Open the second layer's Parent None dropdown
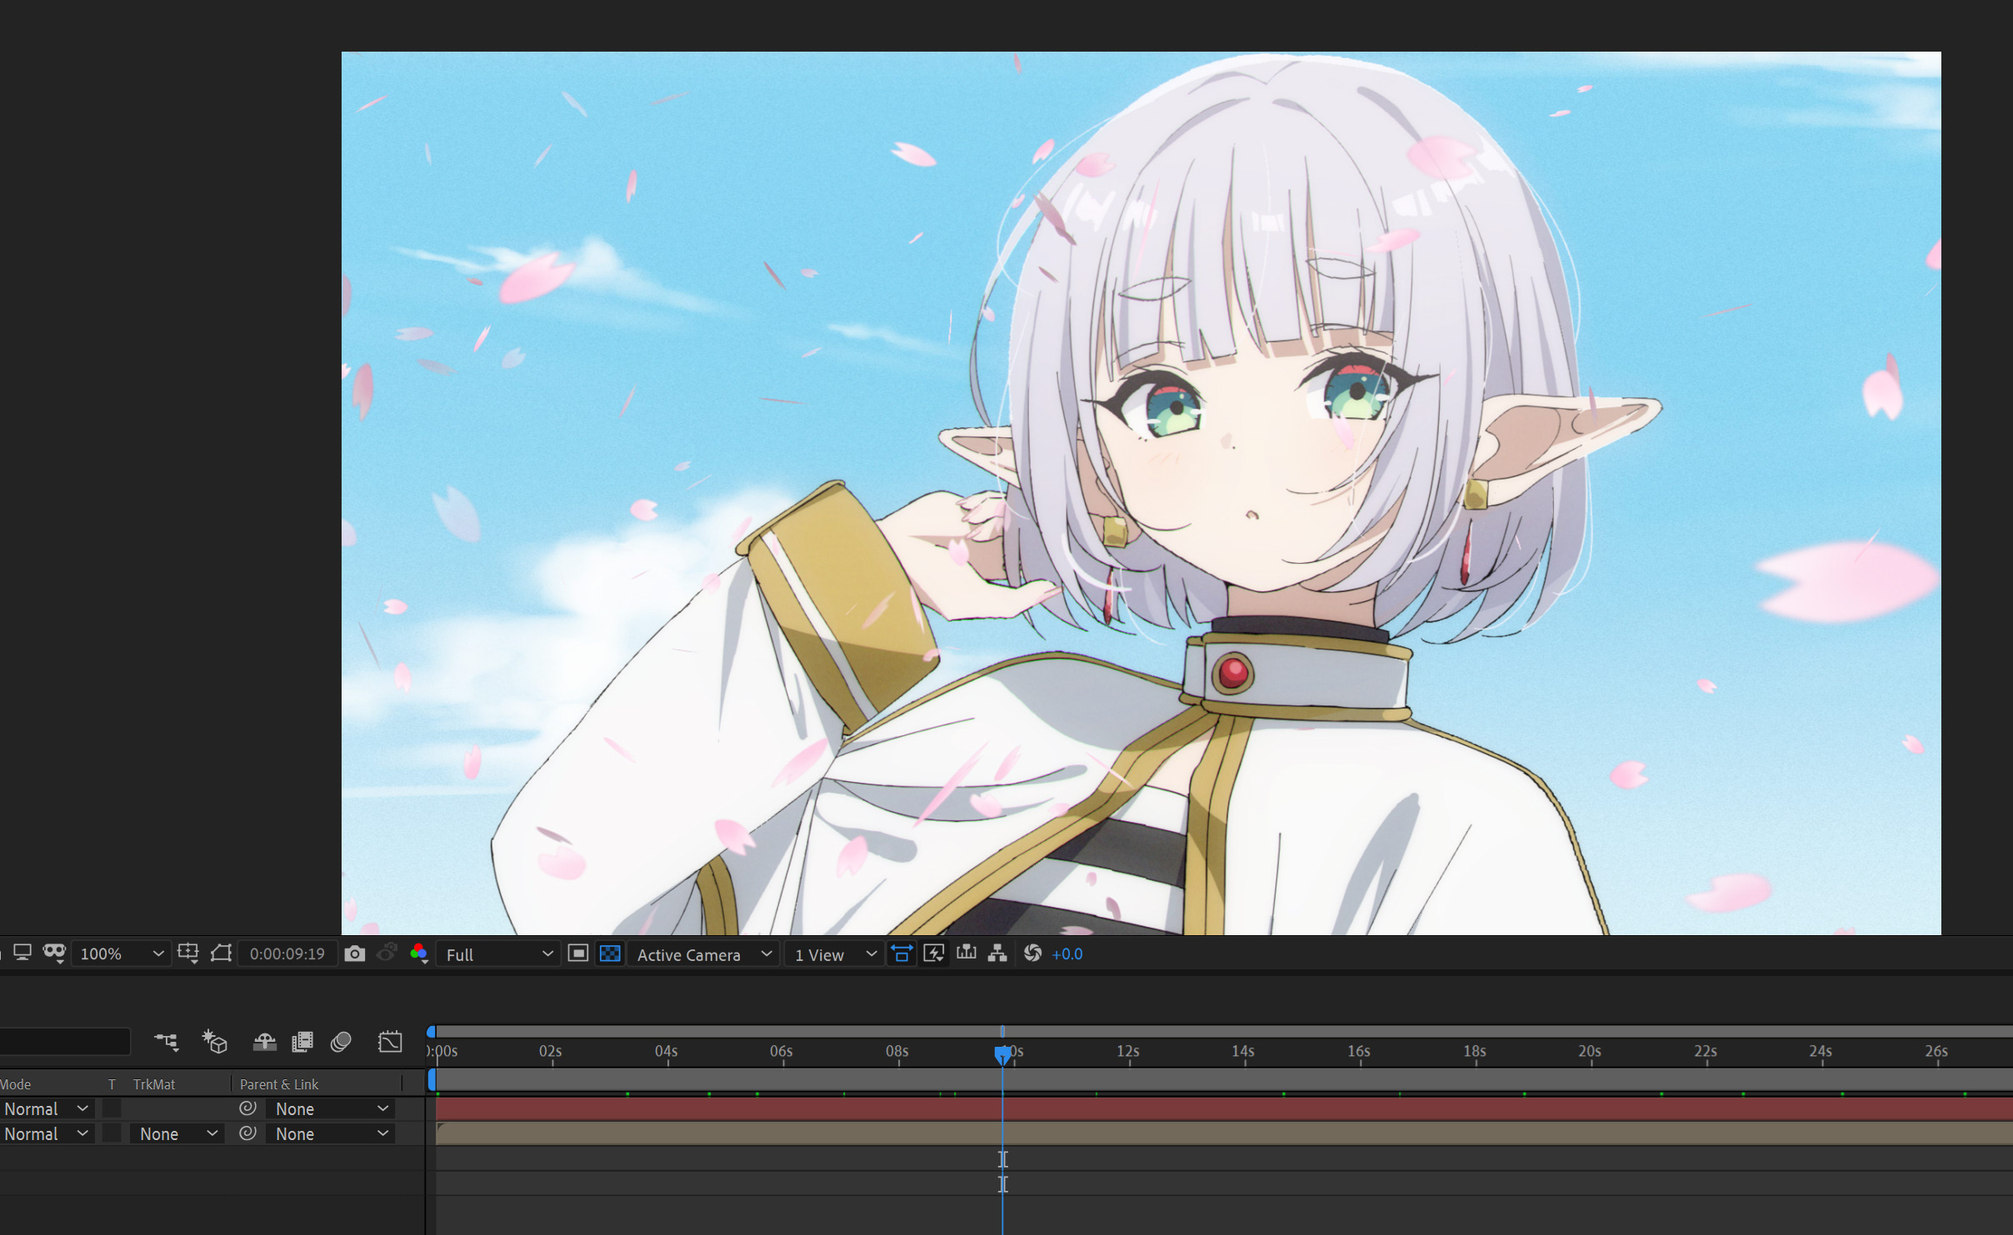Image resolution: width=2013 pixels, height=1235 pixels. tap(330, 1134)
